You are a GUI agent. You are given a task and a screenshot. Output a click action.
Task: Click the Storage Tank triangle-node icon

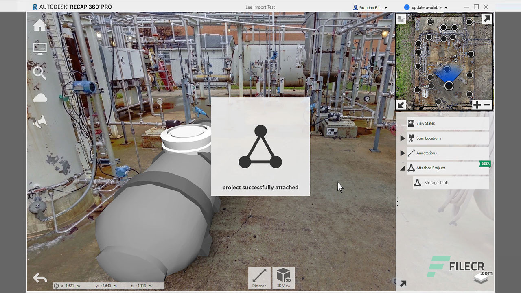pos(417,183)
